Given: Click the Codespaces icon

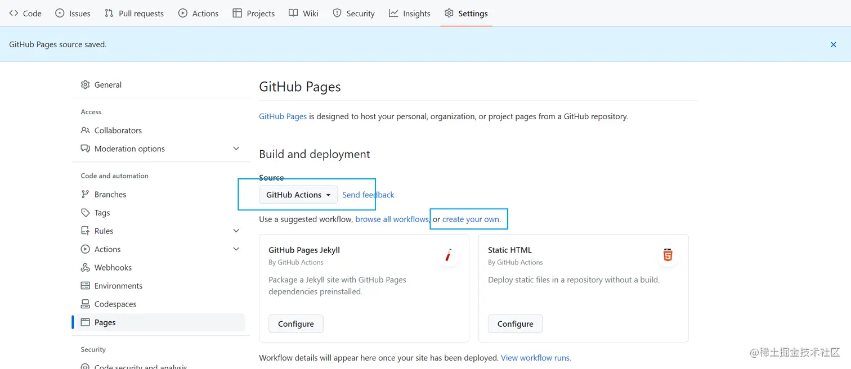Looking at the screenshot, I should [x=86, y=304].
